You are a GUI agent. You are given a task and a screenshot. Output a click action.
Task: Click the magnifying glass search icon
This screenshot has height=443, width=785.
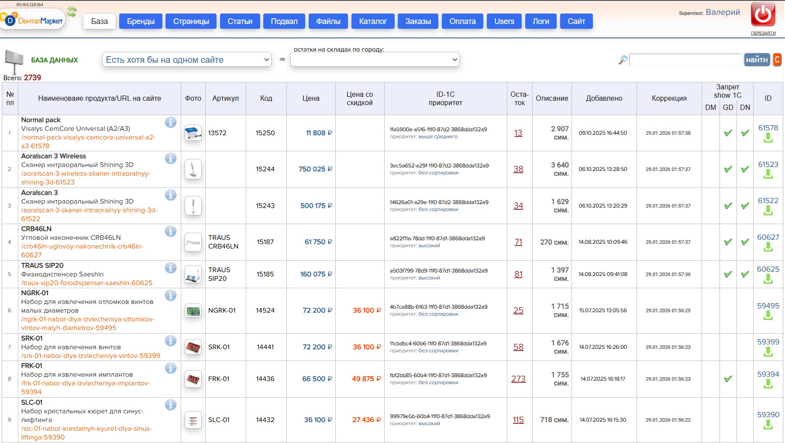coord(623,60)
